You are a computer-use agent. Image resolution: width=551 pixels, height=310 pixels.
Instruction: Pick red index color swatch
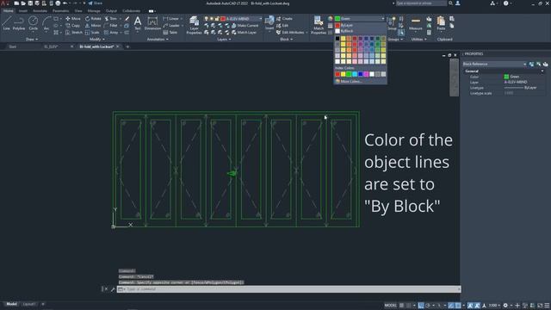click(x=337, y=74)
